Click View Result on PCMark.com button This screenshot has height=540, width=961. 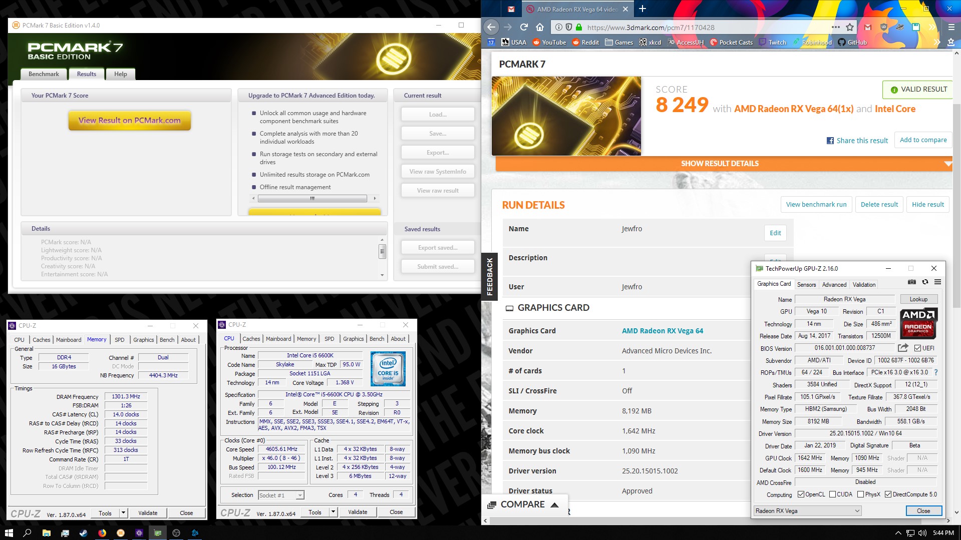(x=130, y=121)
